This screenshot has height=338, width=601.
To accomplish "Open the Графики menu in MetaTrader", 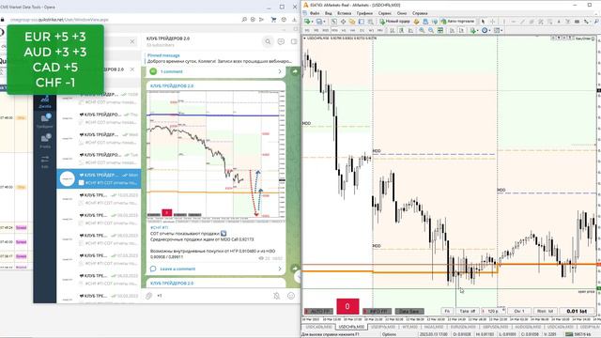I will point(364,13).
